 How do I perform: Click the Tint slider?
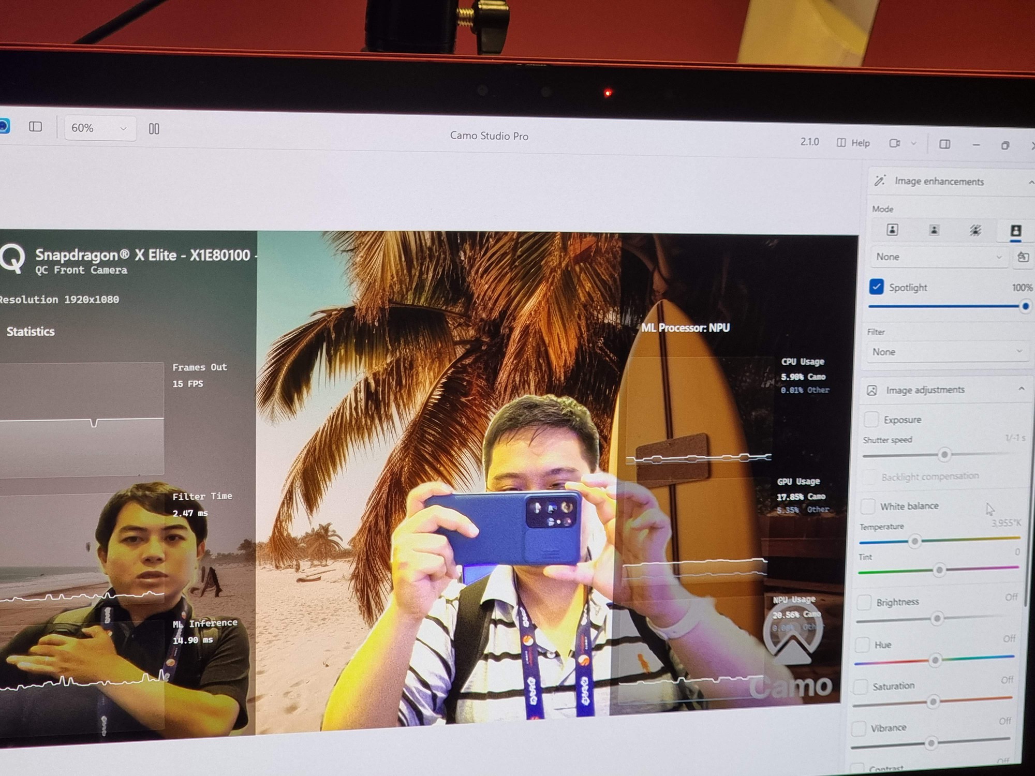pos(938,570)
